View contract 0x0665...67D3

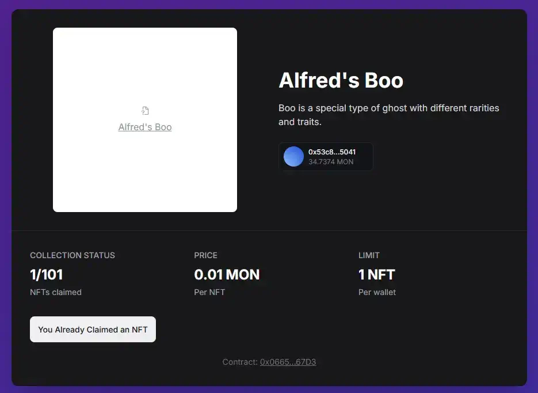click(x=288, y=362)
